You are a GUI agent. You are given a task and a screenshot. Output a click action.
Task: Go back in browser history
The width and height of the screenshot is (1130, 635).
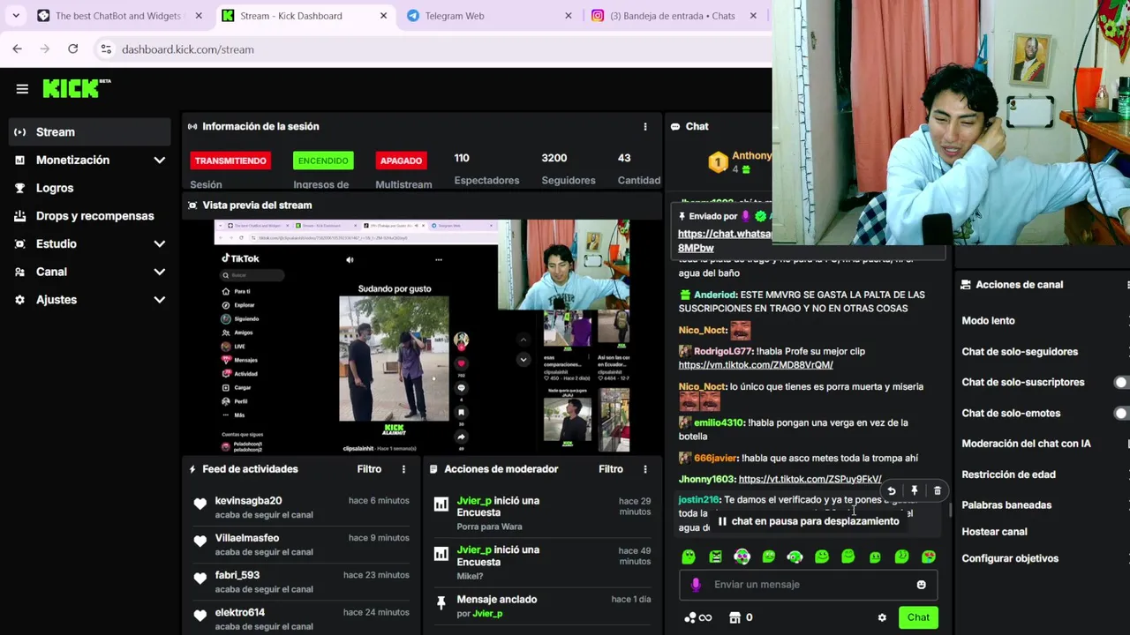pyautogui.click(x=18, y=49)
